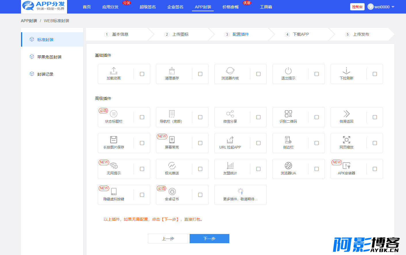406x255 pixels.
Task: Click the 长按图片保存 floppy disk icon
Action: [114, 140]
